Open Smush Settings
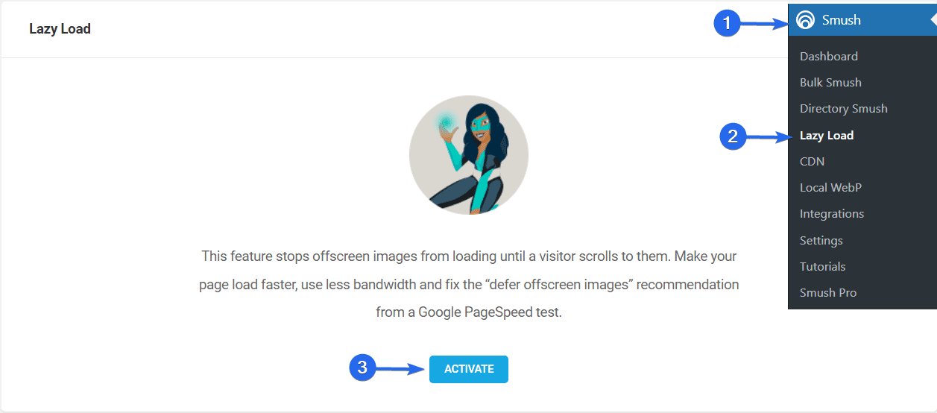 pos(821,240)
